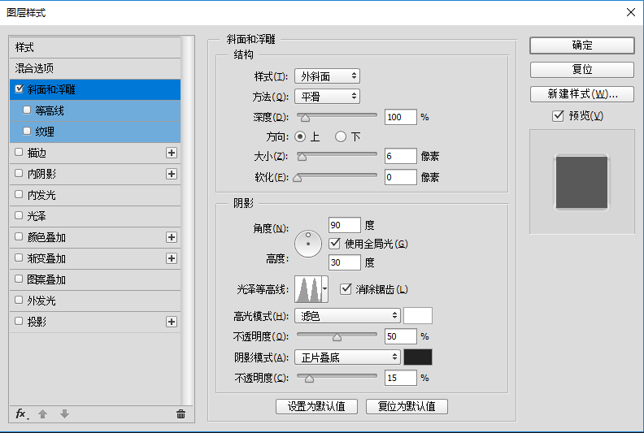Enable the 颜色叠加 effect checkbox

(x=19, y=236)
